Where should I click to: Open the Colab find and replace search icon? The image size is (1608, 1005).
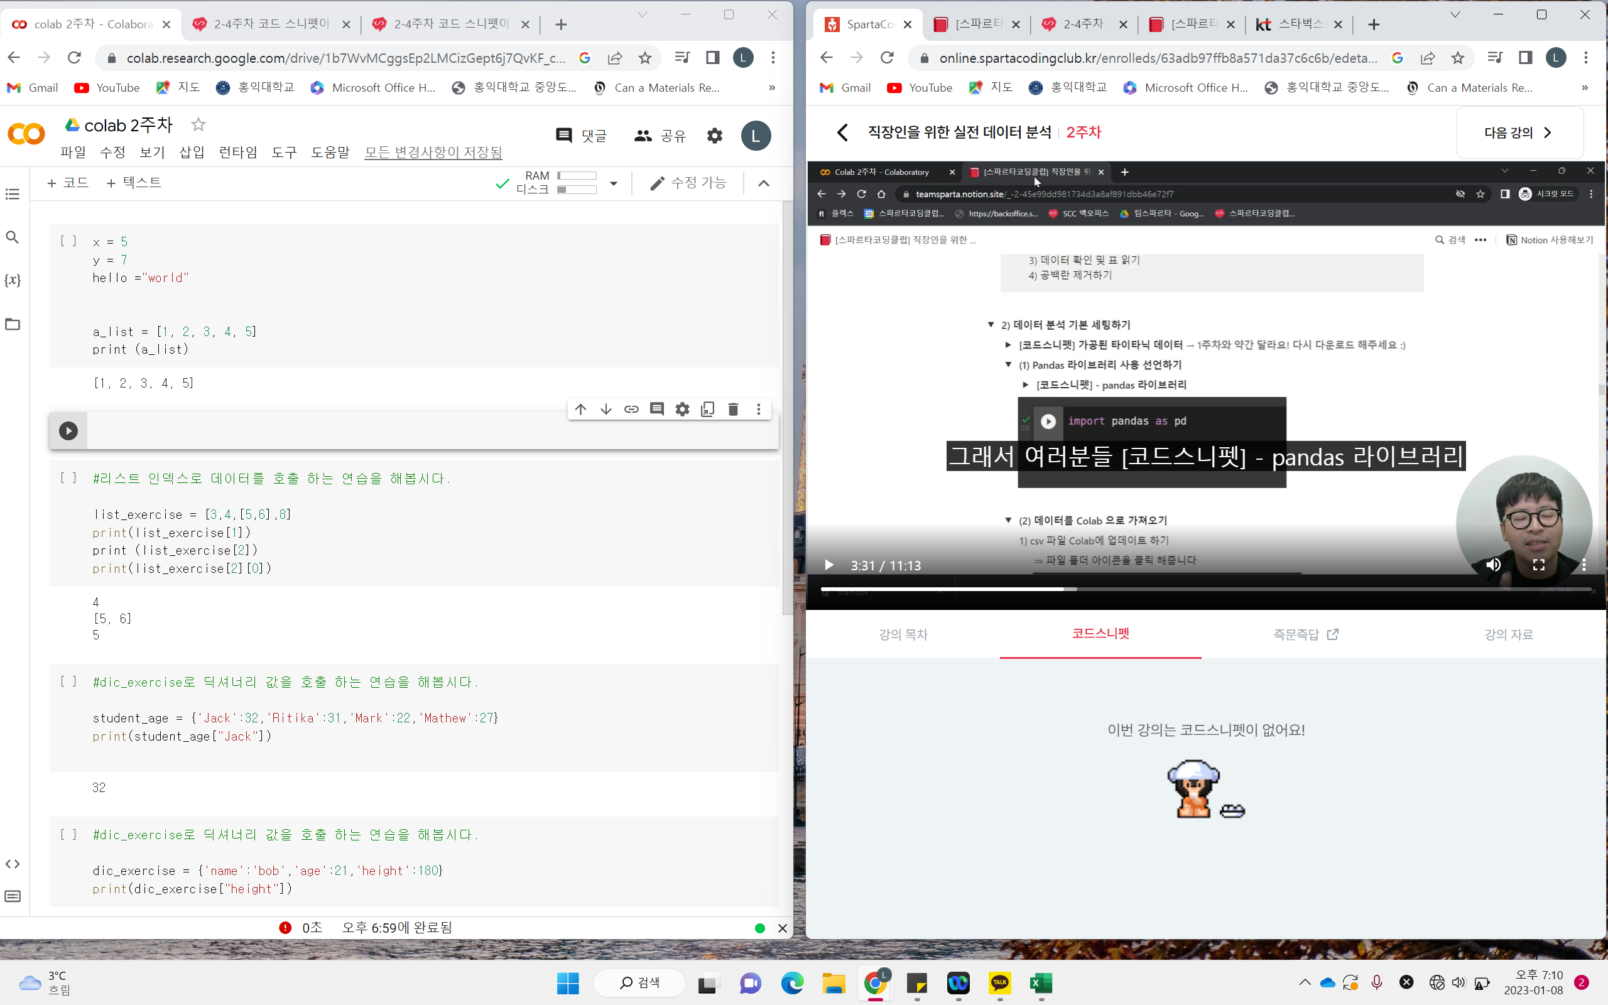tap(13, 237)
